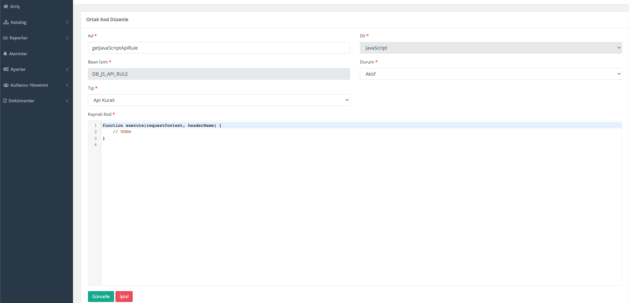Click the closing brace on line 3

(104, 138)
